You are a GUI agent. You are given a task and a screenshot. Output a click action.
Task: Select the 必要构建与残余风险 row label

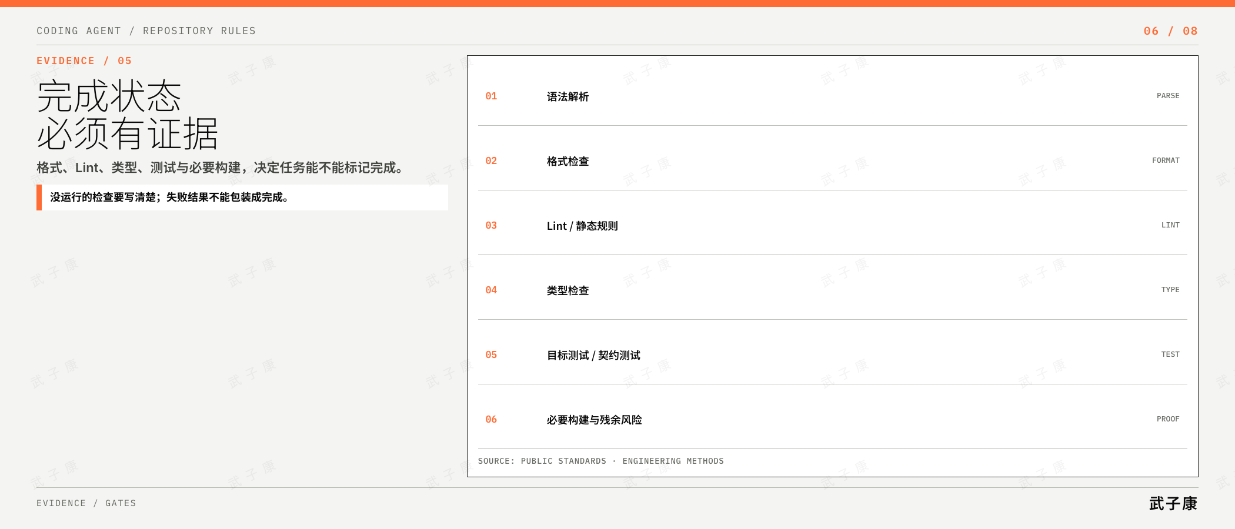tap(594, 420)
